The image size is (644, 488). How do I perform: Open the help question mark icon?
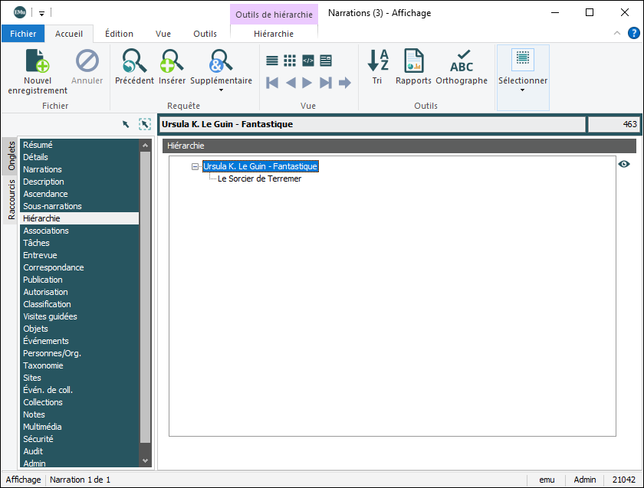(634, 33)
